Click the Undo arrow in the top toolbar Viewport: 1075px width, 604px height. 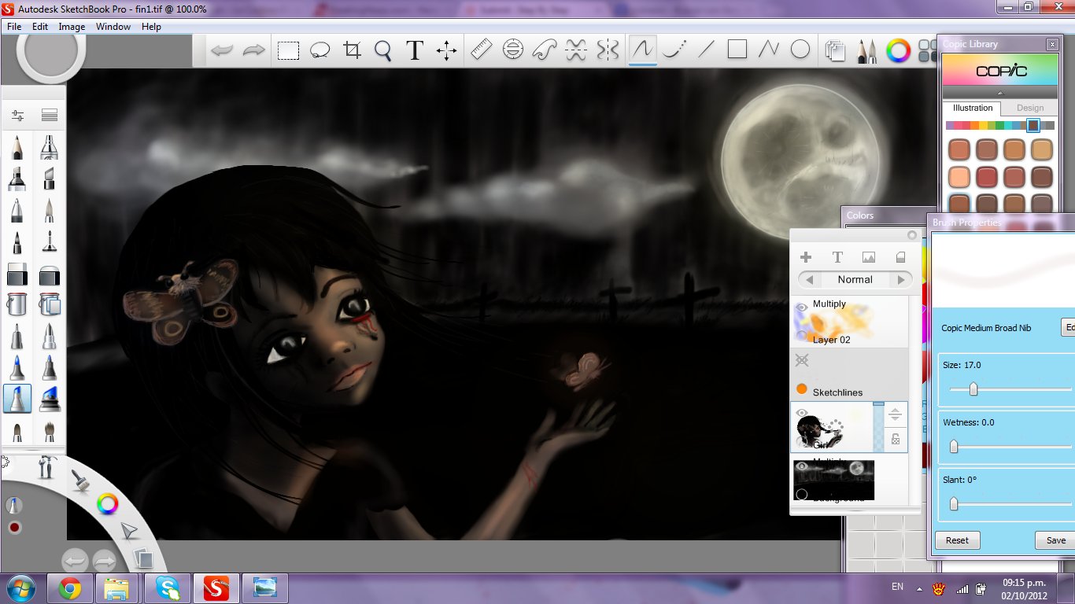[222, 50]
